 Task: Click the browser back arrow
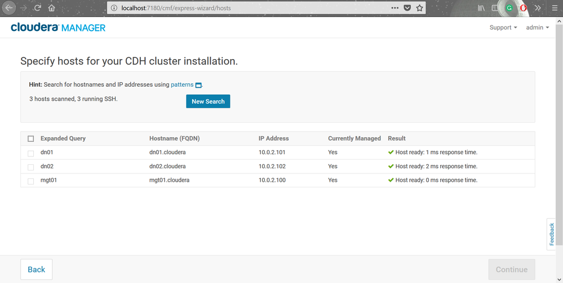(x=8, y=8)
